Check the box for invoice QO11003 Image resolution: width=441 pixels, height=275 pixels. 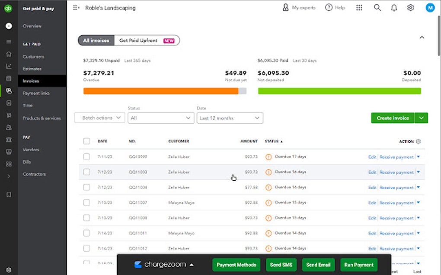(x=86, y=172)
